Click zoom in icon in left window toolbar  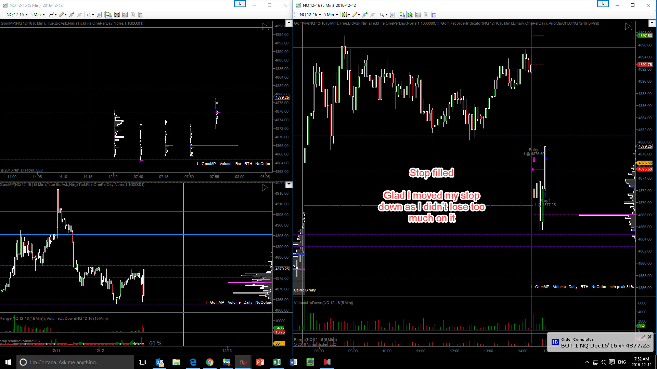72,15
